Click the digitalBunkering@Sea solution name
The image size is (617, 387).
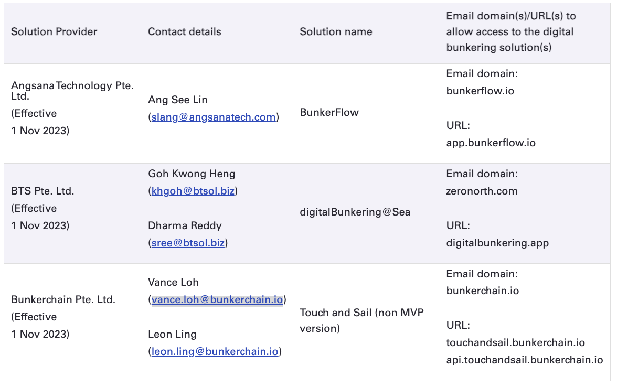click(x=355, y=212)
